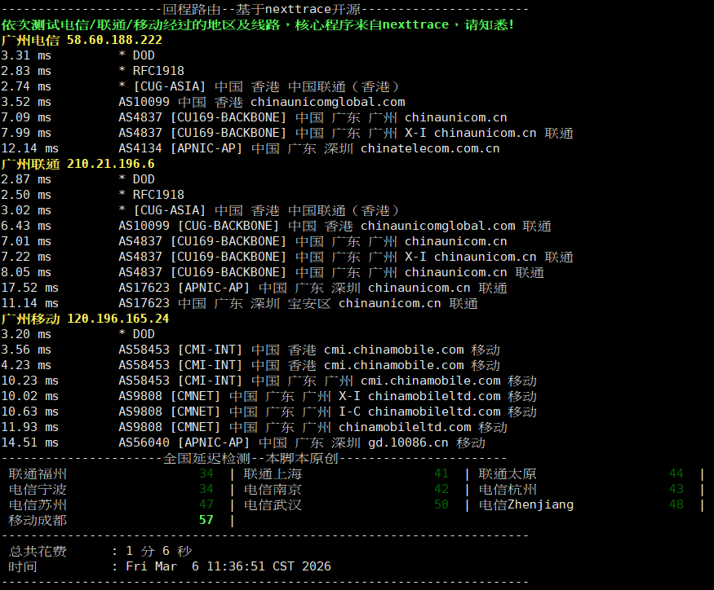Click the 广州电信 58.60.188.222 heading
Image resolution: width=714 pixels, height=590 pixels.
pos(82,40)
